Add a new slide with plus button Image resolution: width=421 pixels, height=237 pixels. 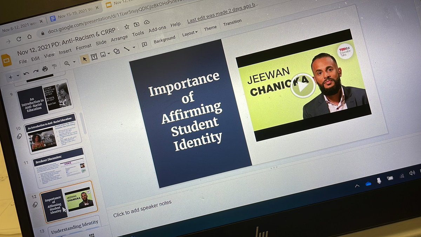point(10,77)
